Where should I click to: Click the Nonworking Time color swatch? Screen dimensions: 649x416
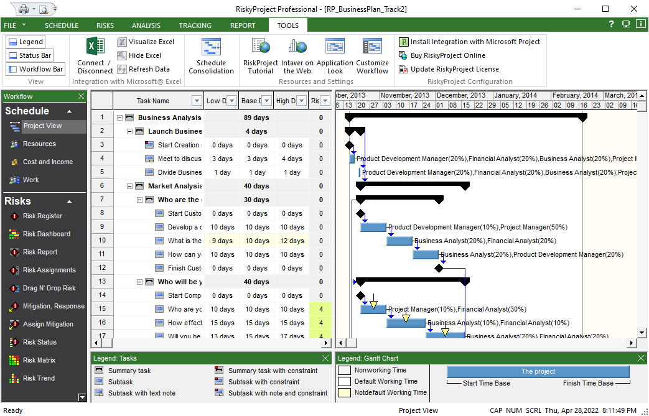pos(344,370)
